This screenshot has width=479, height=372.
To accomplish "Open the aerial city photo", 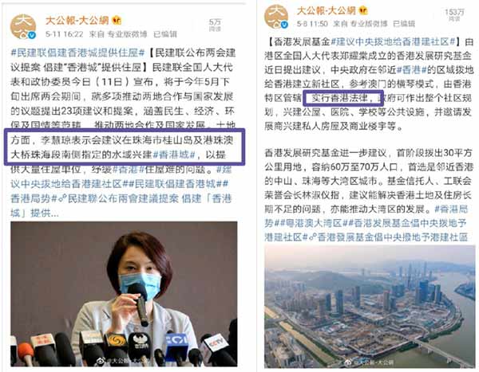I will (370, 307).
